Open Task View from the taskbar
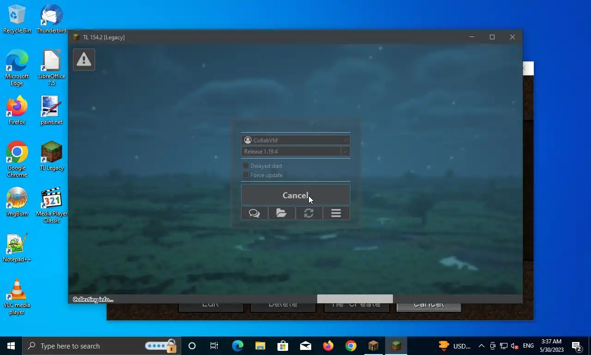591x355 pixels. click(214, 346)
